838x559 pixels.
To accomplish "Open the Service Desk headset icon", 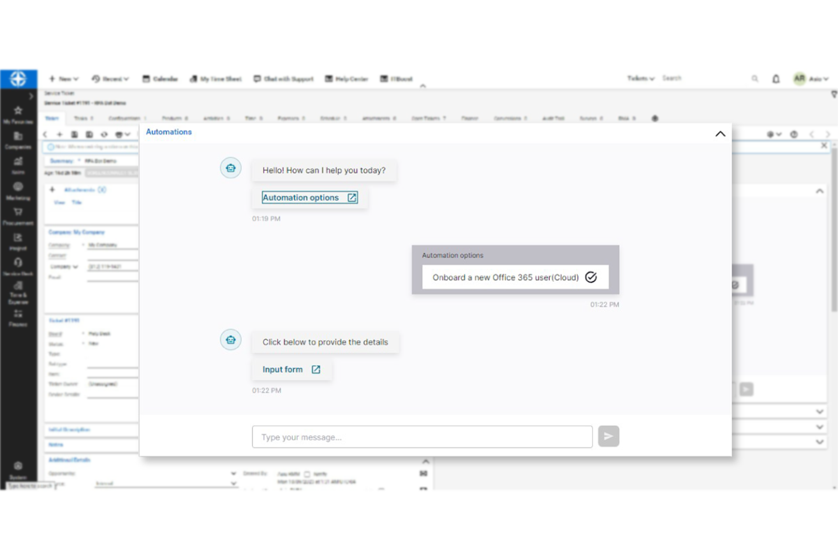I will pos(18,262).
